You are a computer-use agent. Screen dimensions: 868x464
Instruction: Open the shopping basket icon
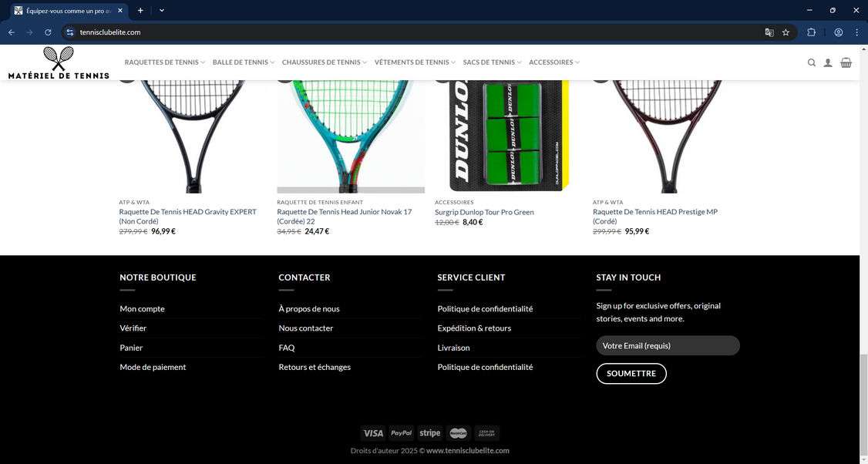(846, 62)
